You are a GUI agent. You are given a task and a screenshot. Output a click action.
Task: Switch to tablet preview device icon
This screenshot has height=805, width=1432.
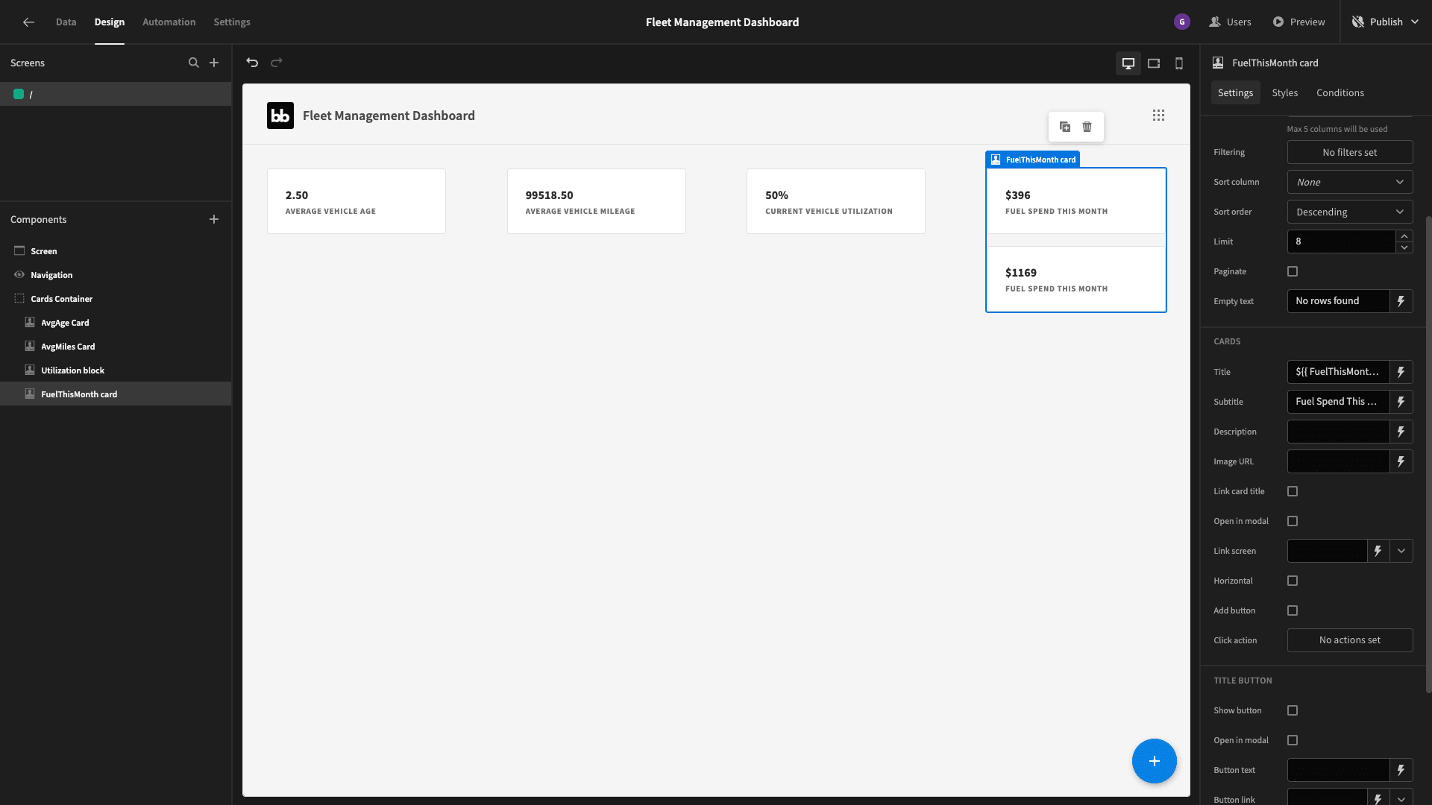tap(1154, 63)
